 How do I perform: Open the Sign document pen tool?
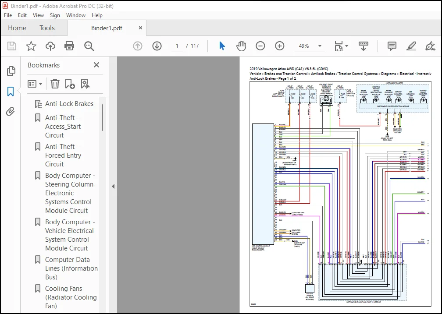430,46
